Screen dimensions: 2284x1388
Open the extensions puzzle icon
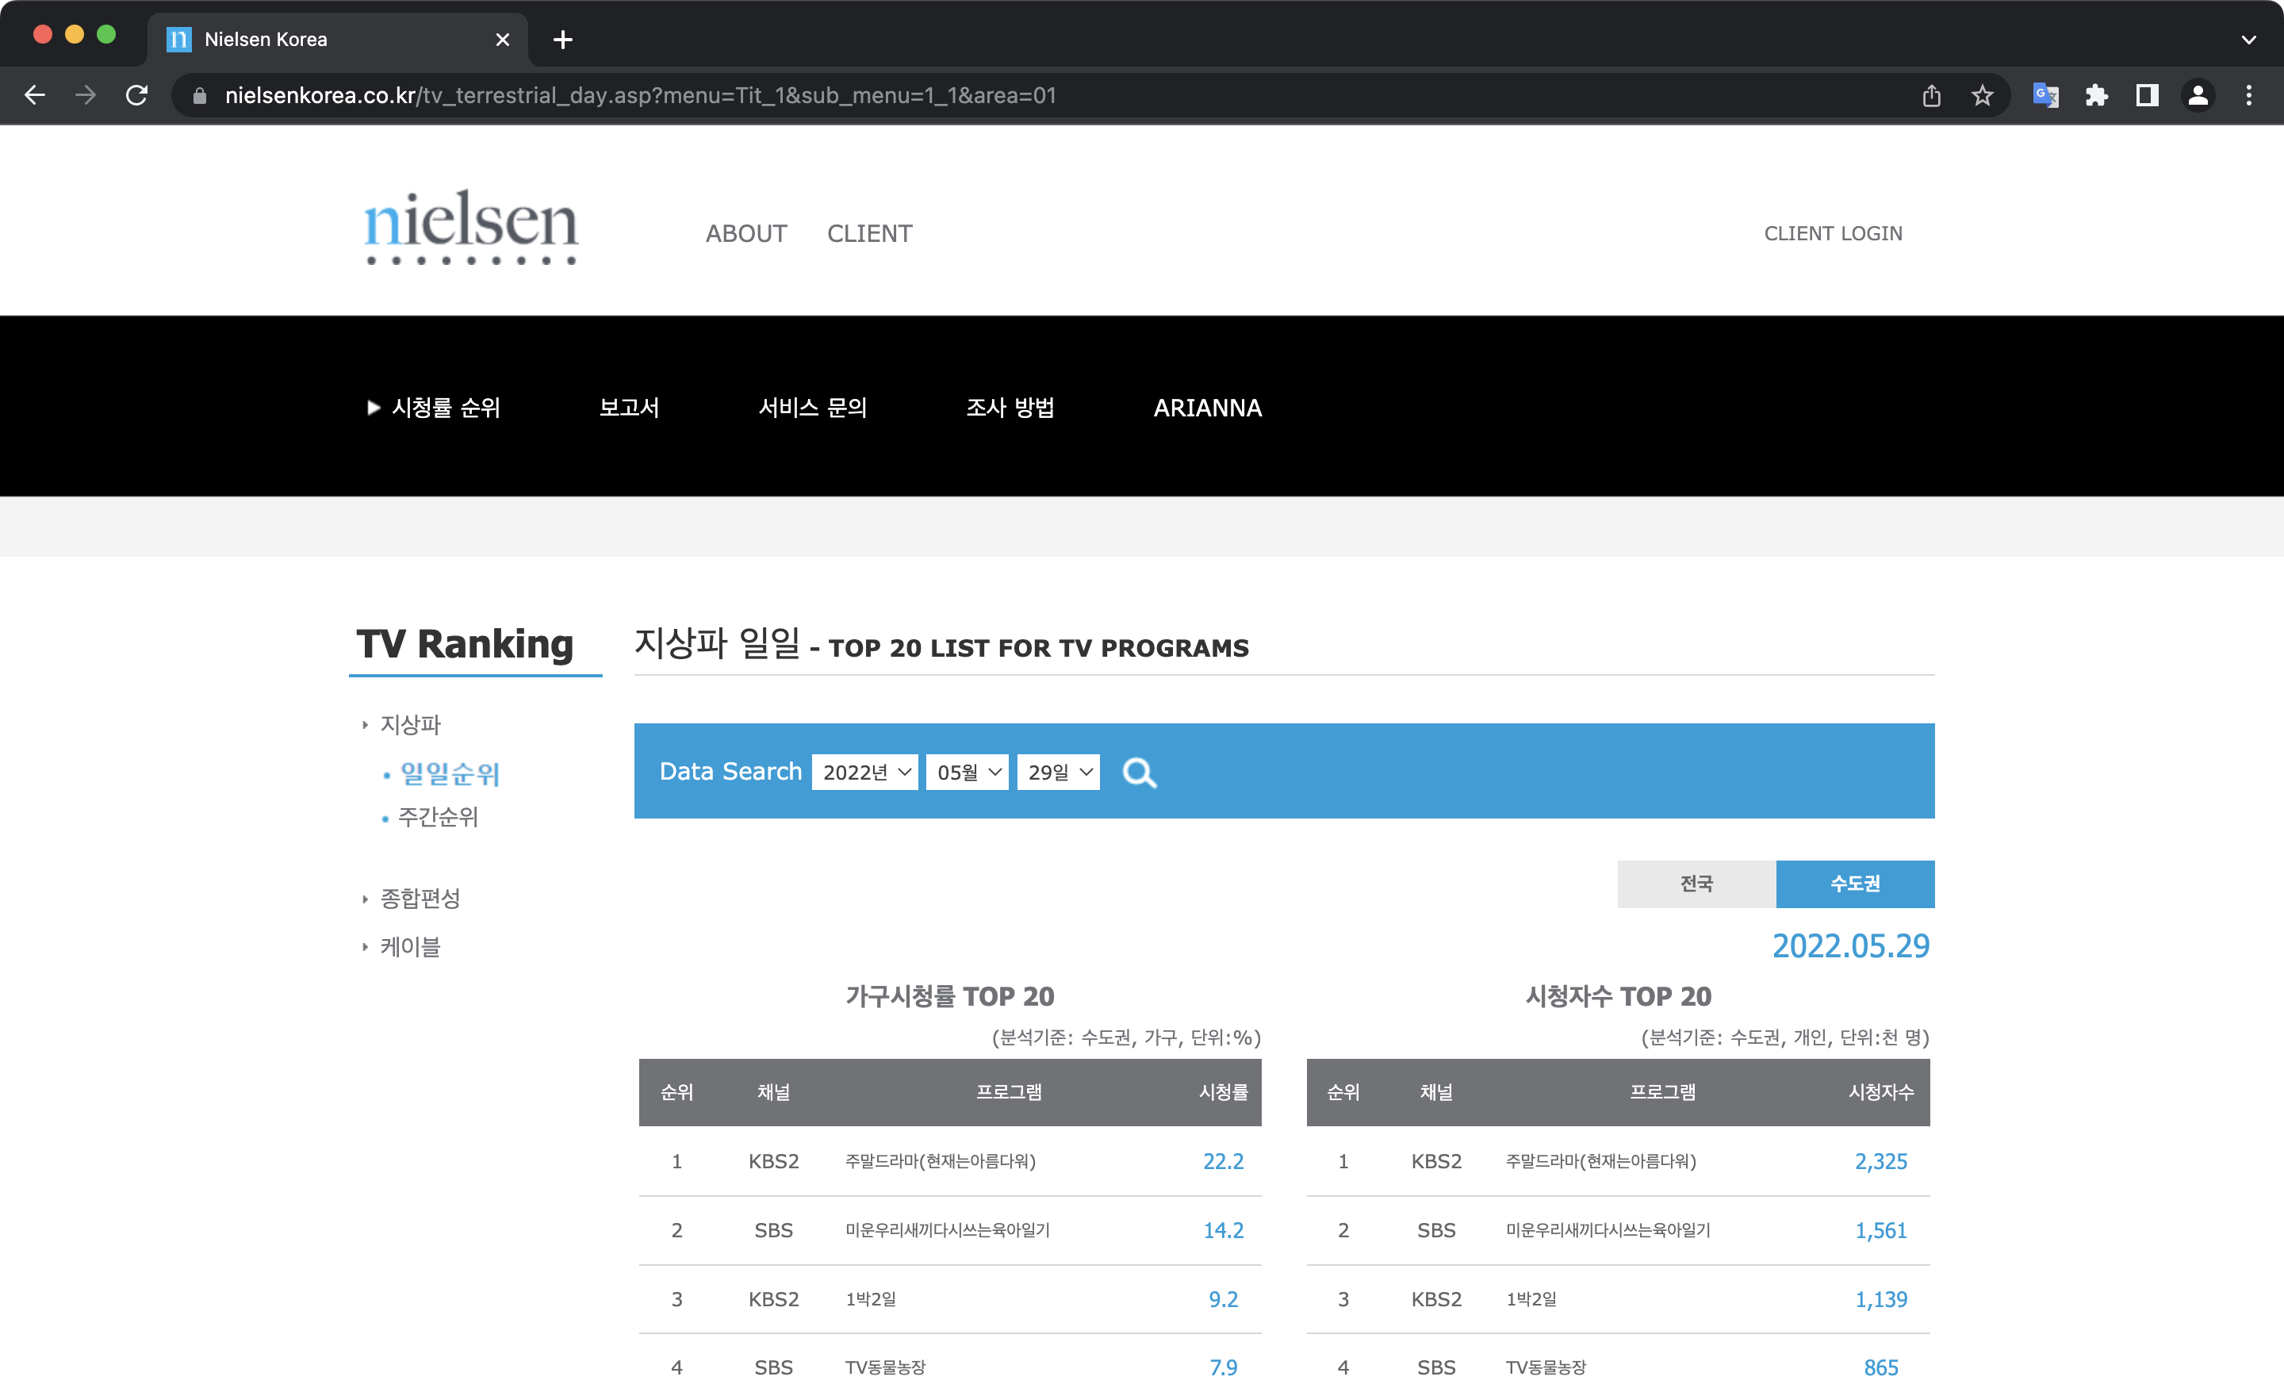2097,95
